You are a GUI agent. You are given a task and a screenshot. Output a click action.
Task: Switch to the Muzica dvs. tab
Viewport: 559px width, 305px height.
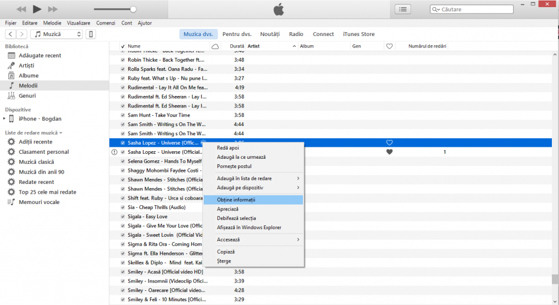tap(198, 34)
